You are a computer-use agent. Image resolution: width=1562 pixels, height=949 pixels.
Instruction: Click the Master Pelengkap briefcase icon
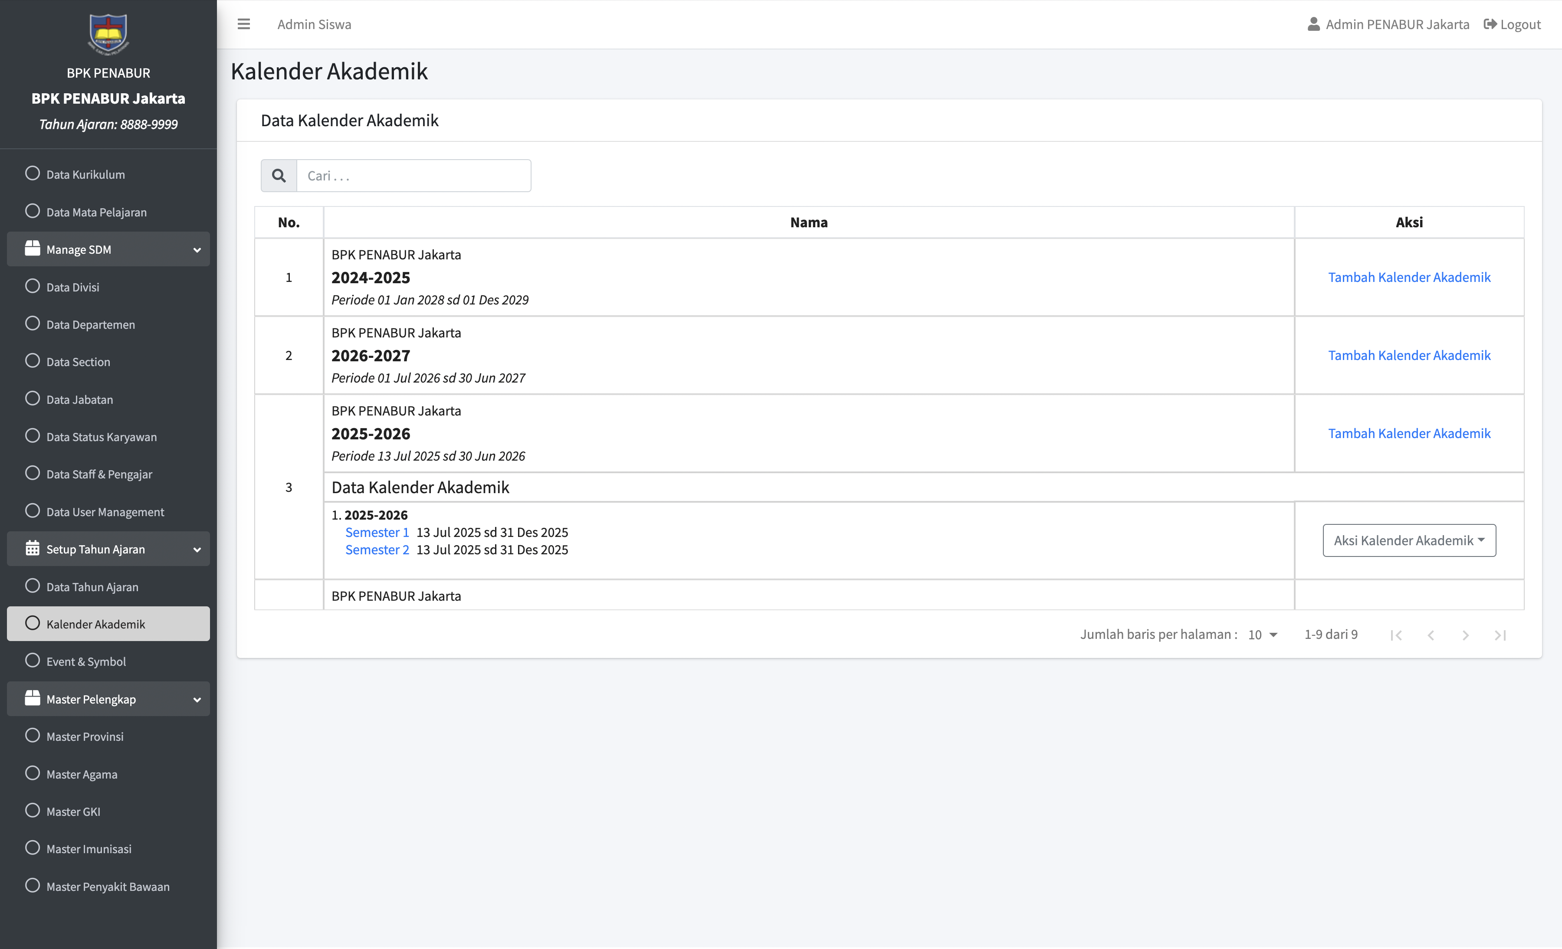click(x=33, y=698)
